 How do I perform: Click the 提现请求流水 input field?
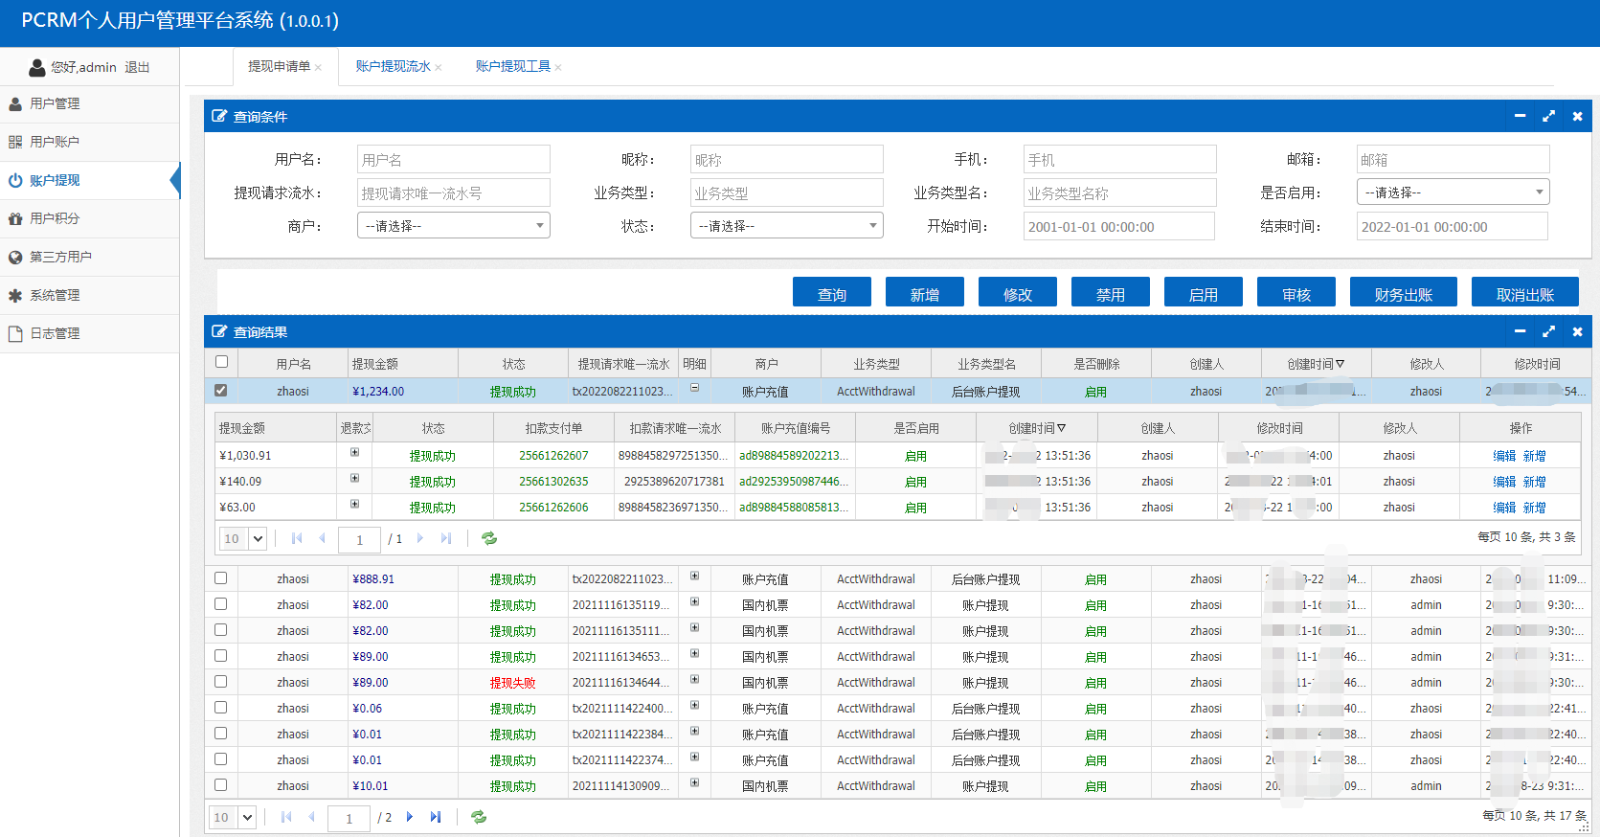click(454, 192)
